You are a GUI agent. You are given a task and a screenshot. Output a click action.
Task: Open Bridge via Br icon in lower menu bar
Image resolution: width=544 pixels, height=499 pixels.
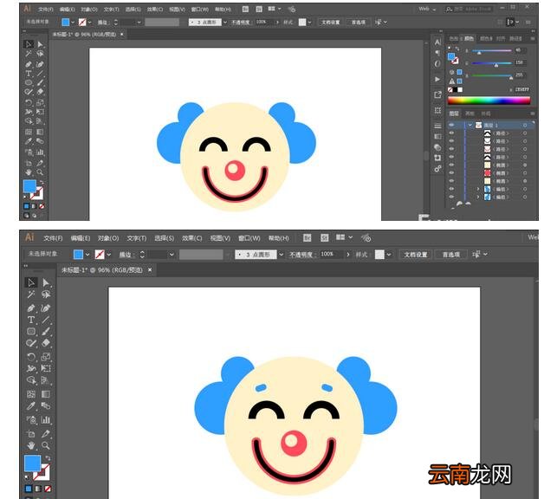pos(307,238)
